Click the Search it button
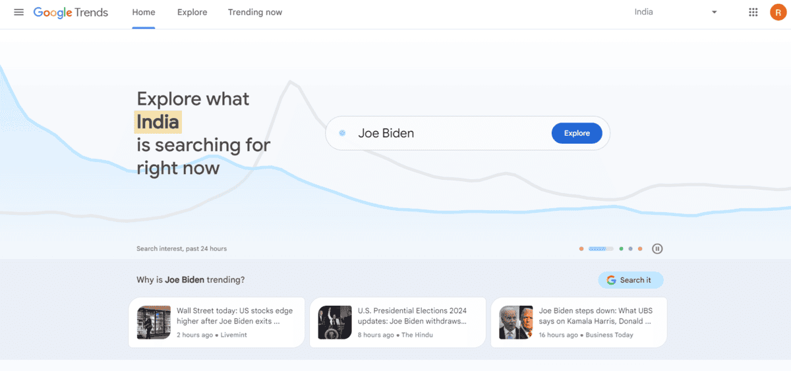This screenshot has width=791, height=371. point(630,280)
